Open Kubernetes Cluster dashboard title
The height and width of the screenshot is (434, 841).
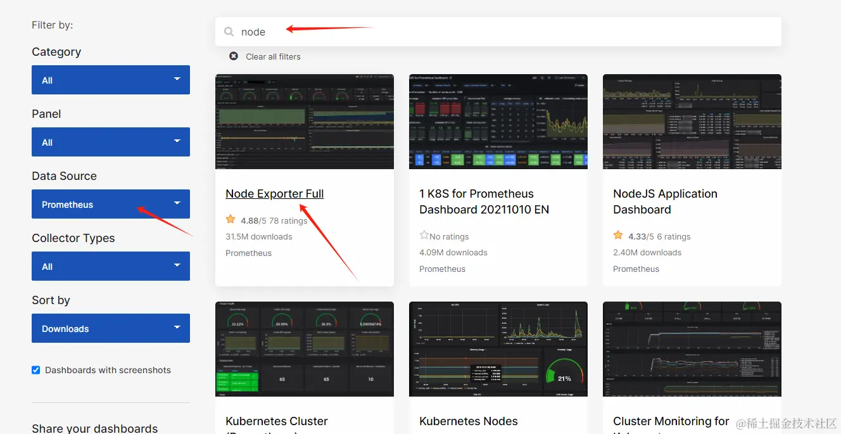tap(277, 424)
